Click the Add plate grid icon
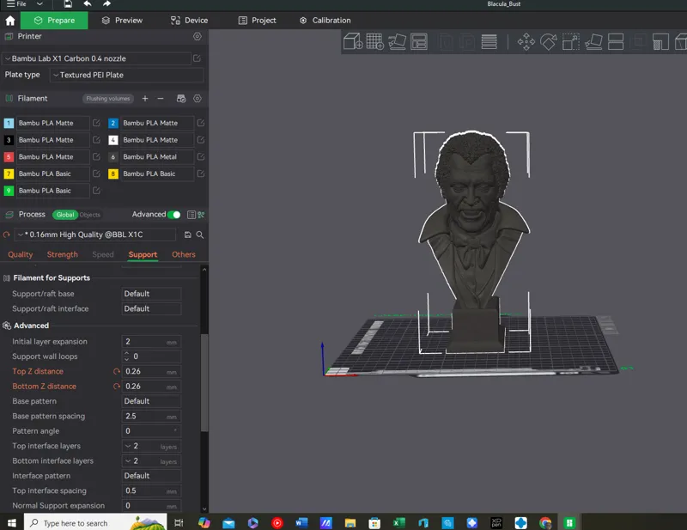687x530 pixels. click(375, 41)
